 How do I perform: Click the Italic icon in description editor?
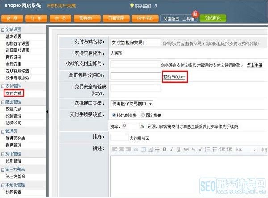171,149
